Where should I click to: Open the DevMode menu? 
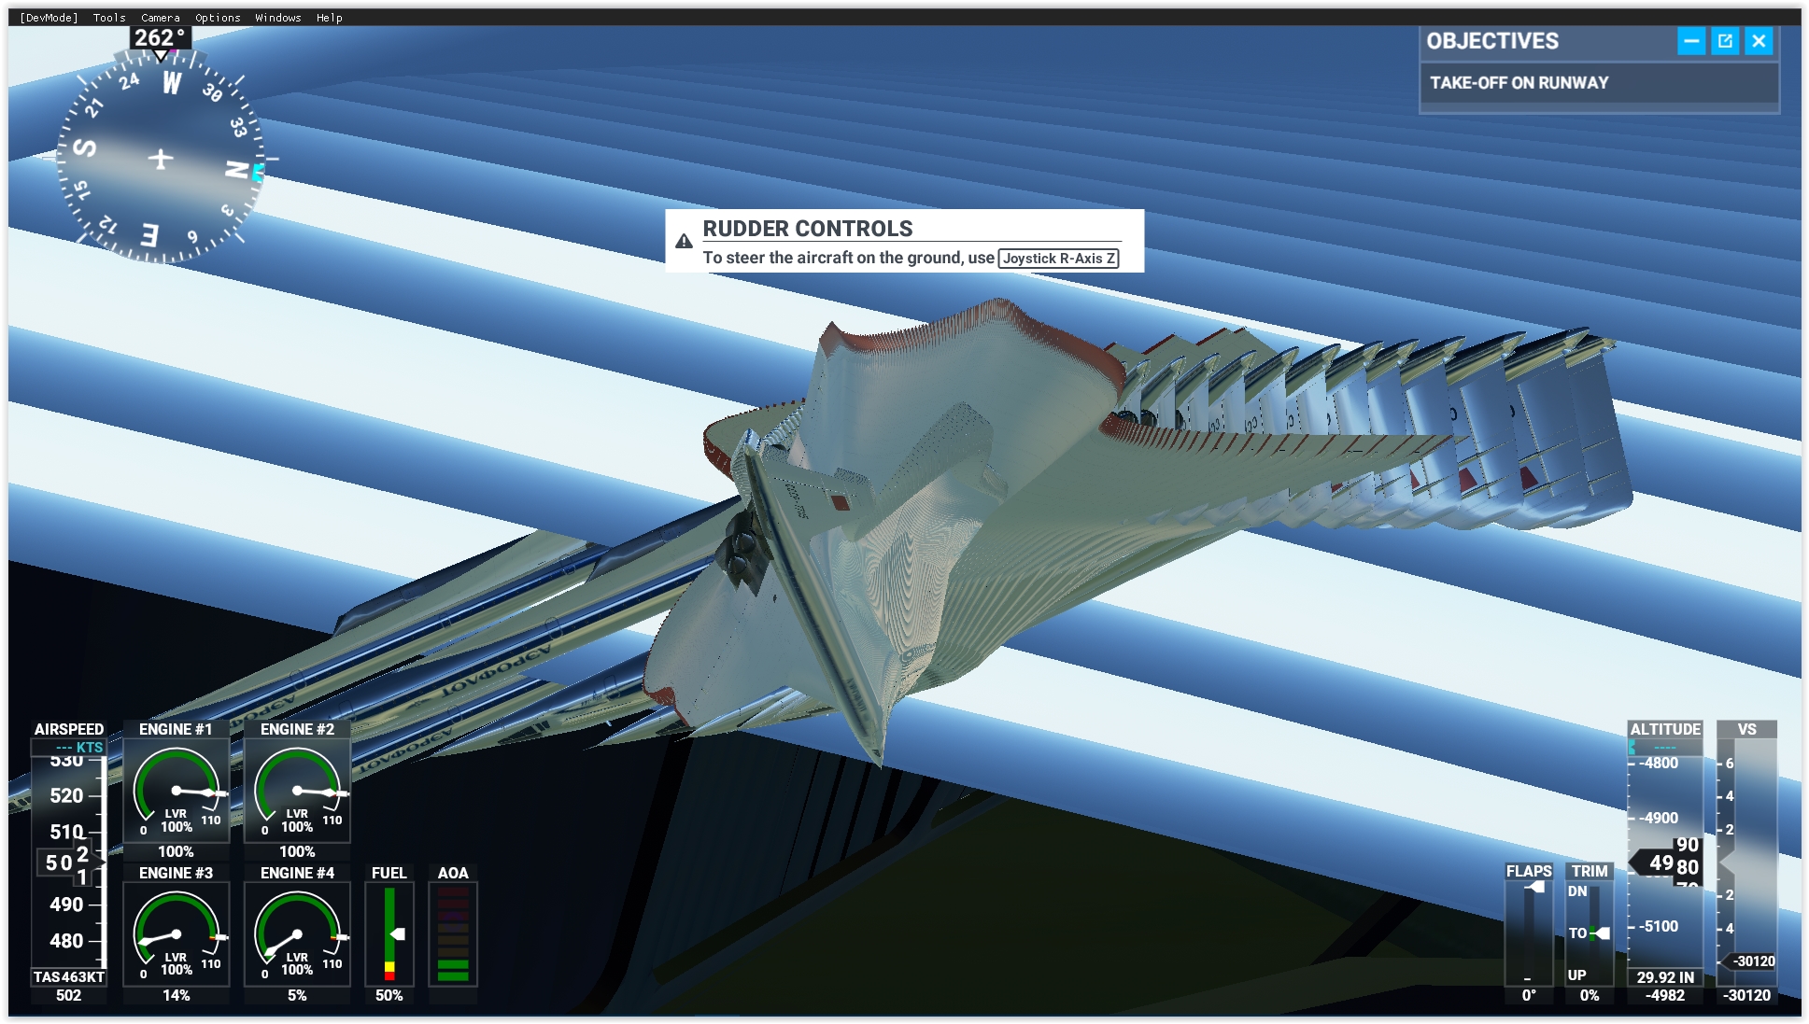pyautogui.click(x=49, y=18)
